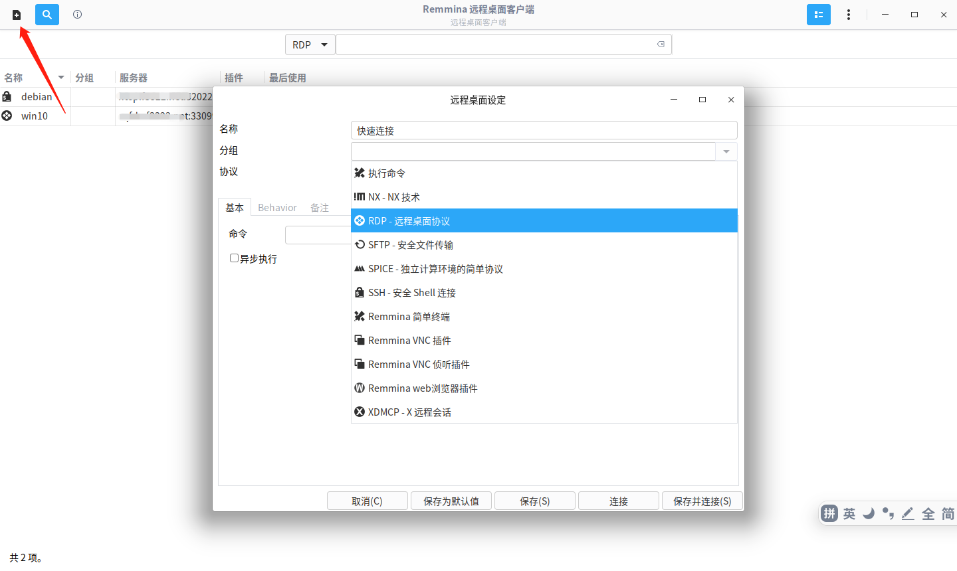Edit the 名称 field containing 快速连接
This screenshot has height=571, width=957.
click(544, 130)
